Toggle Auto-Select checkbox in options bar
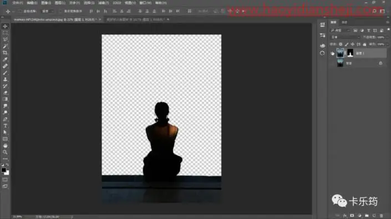Viewport: 391px width, 219px height. point(19,11)
